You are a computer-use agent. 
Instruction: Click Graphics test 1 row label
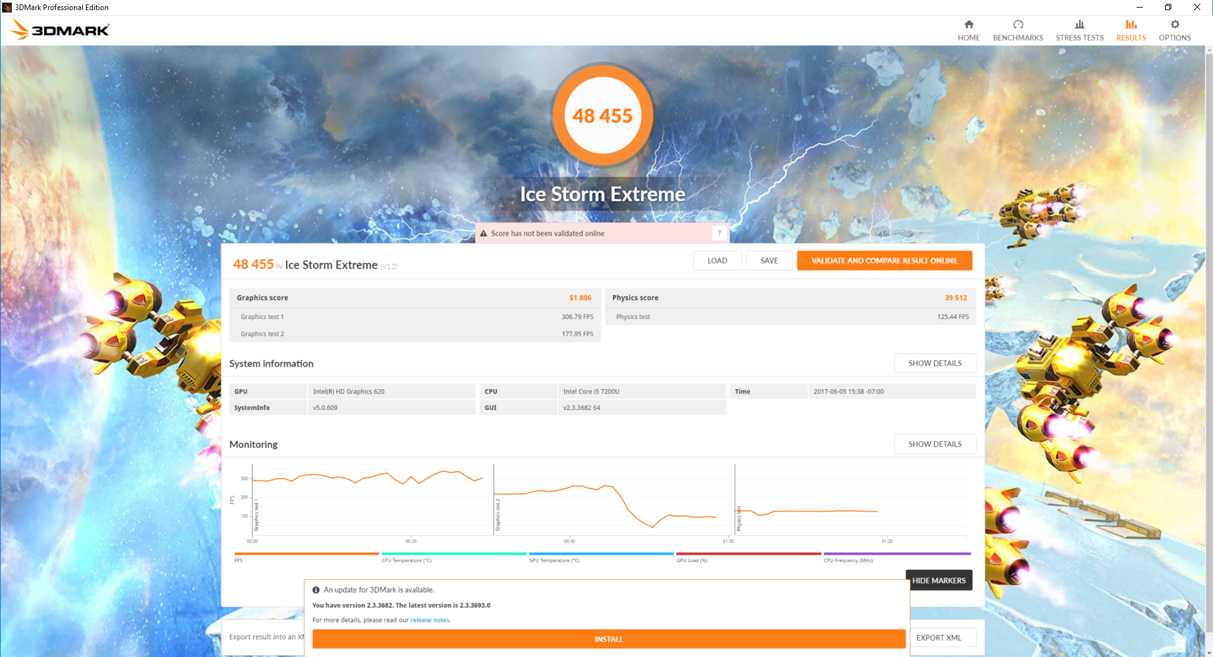(x=262, y=317)
